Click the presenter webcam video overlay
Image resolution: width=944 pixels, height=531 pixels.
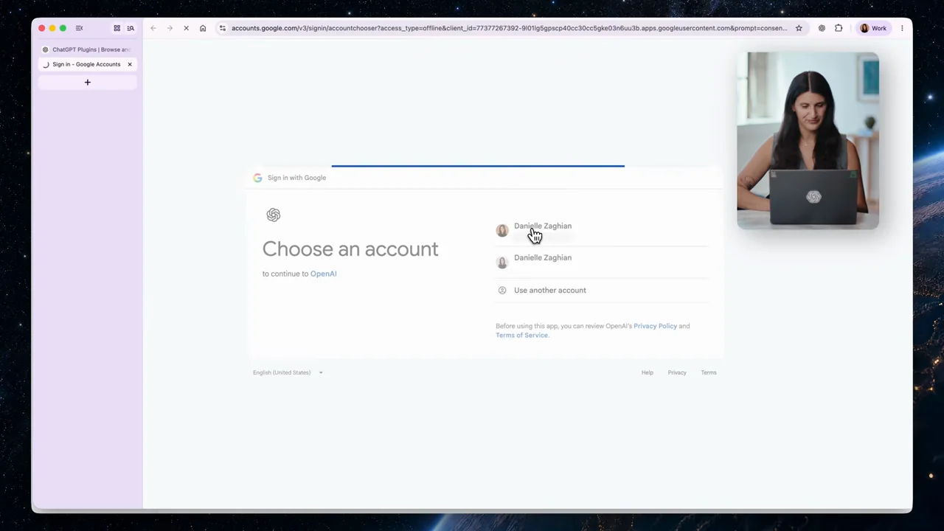pos(808,140)
